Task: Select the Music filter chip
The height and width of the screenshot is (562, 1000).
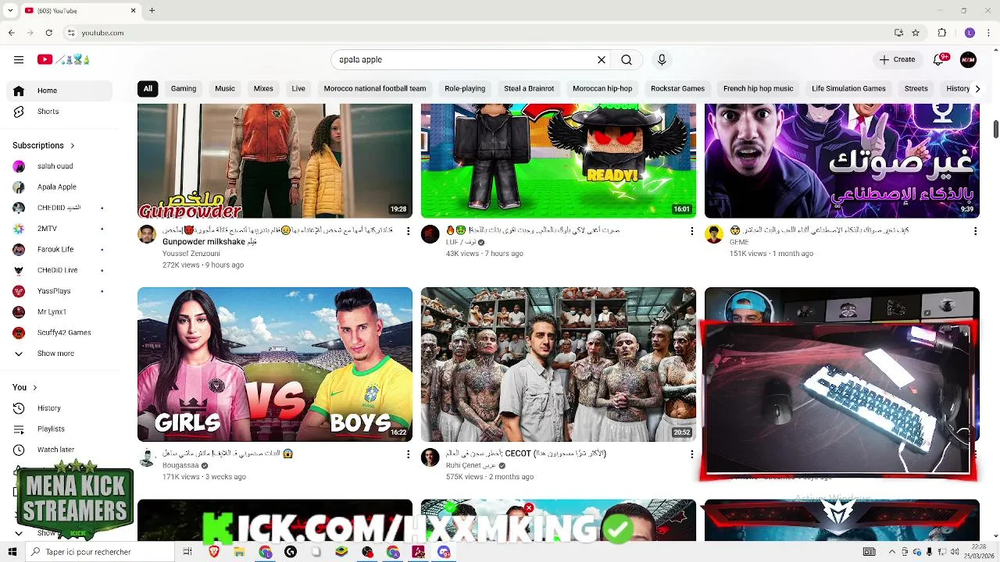Action: click(225, 88)
